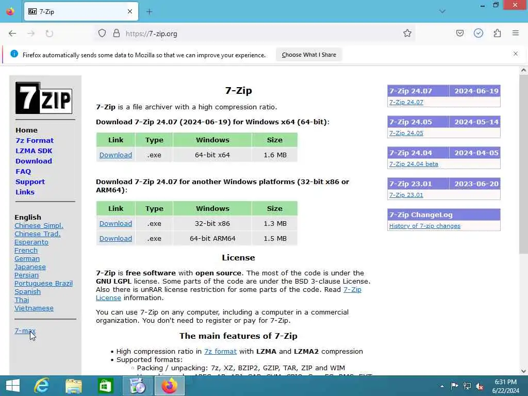528x396 pixels.
Task: Switch language to Spanish
Action: [x=28, y=292]
